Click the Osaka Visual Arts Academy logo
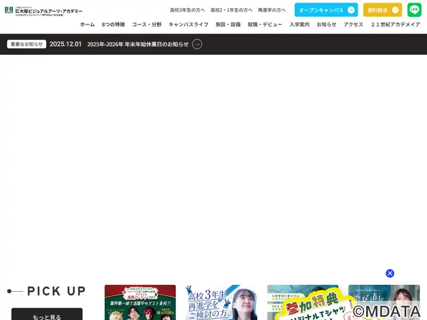Image resolution: width=427 pixels, height=320 pixels. click(44, 11)
